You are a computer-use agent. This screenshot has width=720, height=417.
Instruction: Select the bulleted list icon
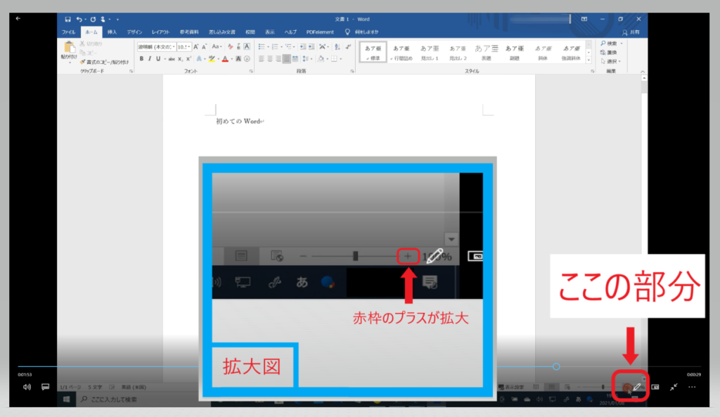[262, 46]
